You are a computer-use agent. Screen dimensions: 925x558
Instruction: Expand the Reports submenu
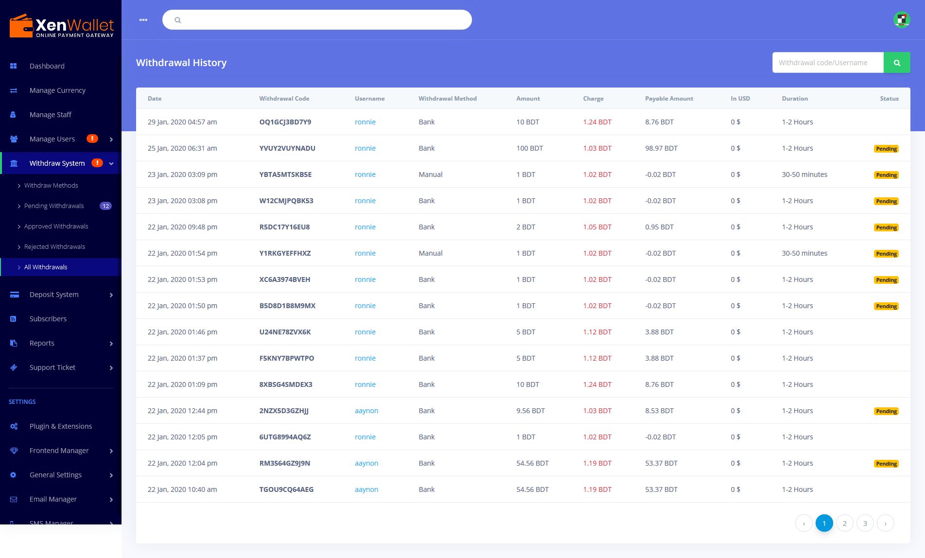click(x=111, y=344)
